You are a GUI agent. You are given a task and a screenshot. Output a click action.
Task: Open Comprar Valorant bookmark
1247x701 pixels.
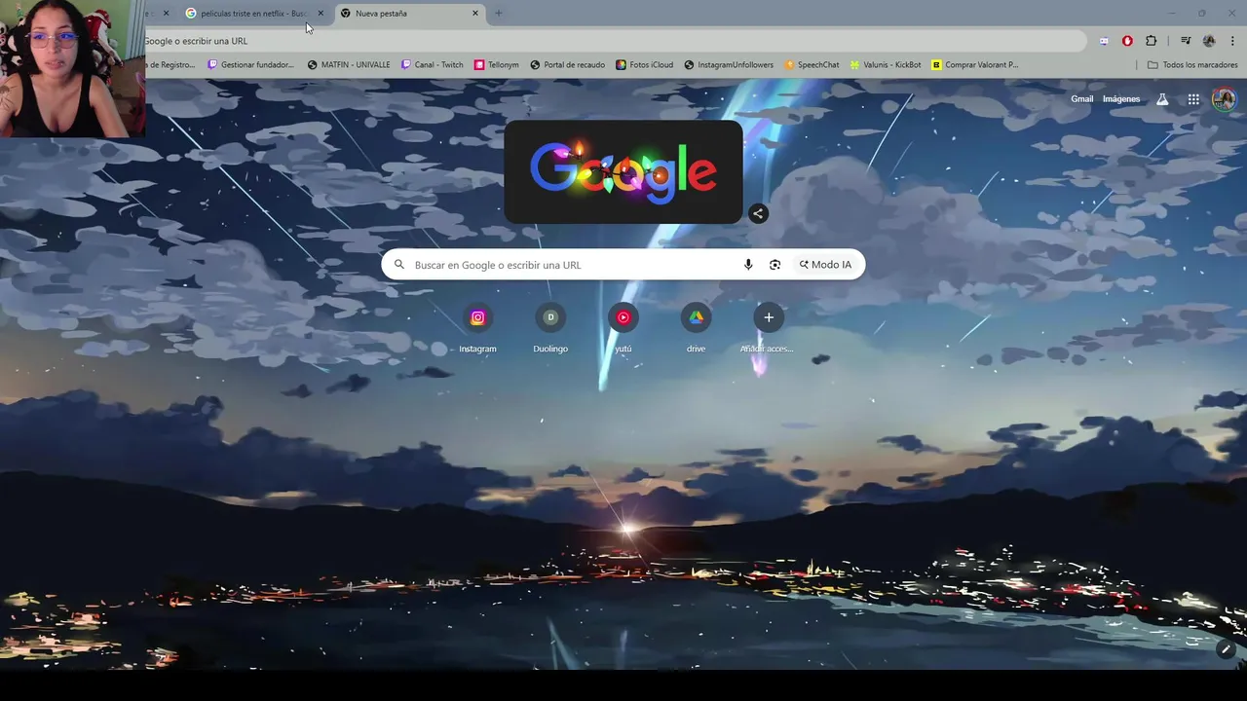pos(975,65)
